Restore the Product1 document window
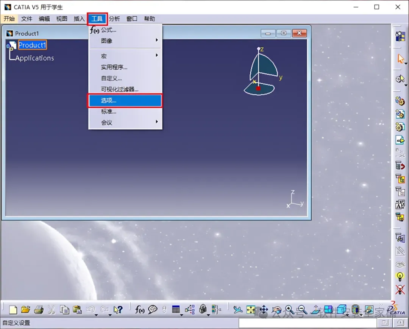The height and width of the screenshot is (329, 409). pos(284,33)
